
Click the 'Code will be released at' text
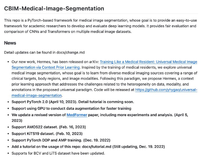tap(114, 90)
